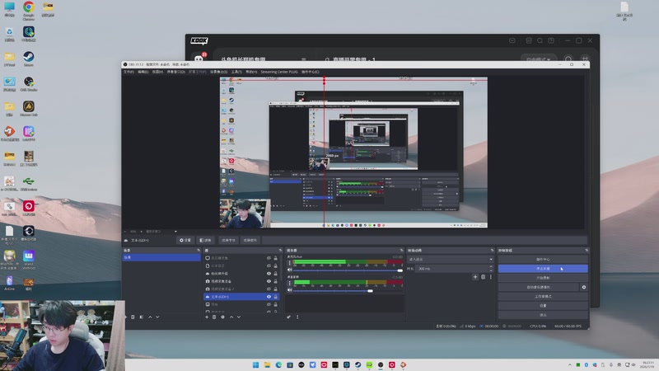Move scene down in Scenes panel
The image size is (659, 371).
157,317
